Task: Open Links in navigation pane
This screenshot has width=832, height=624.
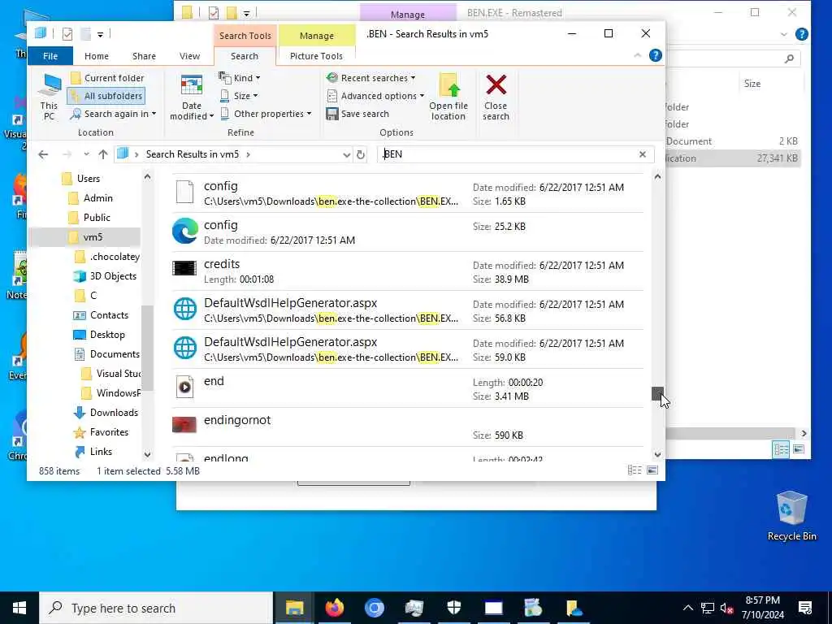Action: tap(93, 452)
